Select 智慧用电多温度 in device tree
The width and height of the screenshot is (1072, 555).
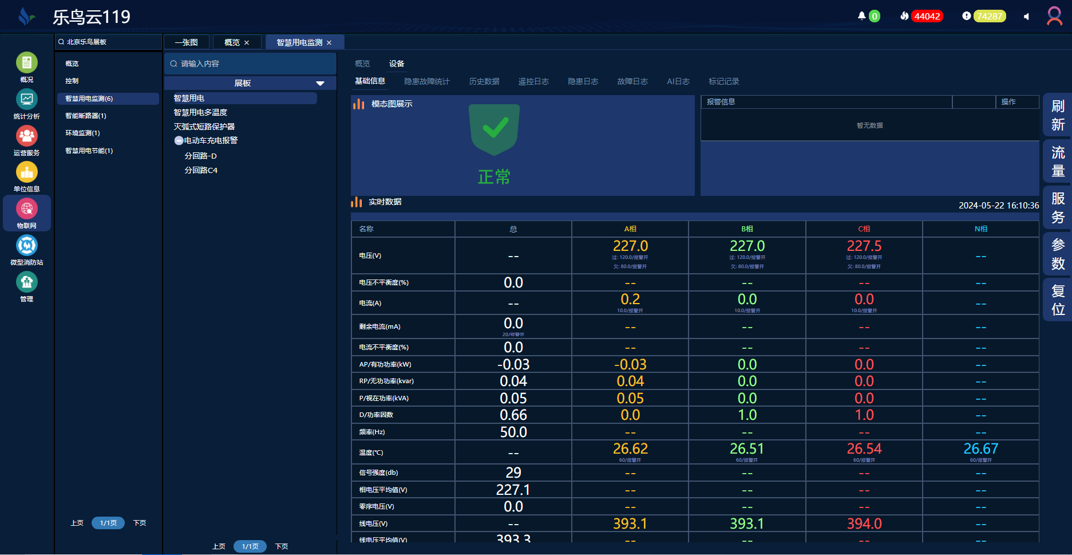(200, 113)
